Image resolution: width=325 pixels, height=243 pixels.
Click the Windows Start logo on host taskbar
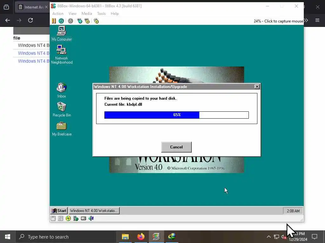[x=8, y=237]
